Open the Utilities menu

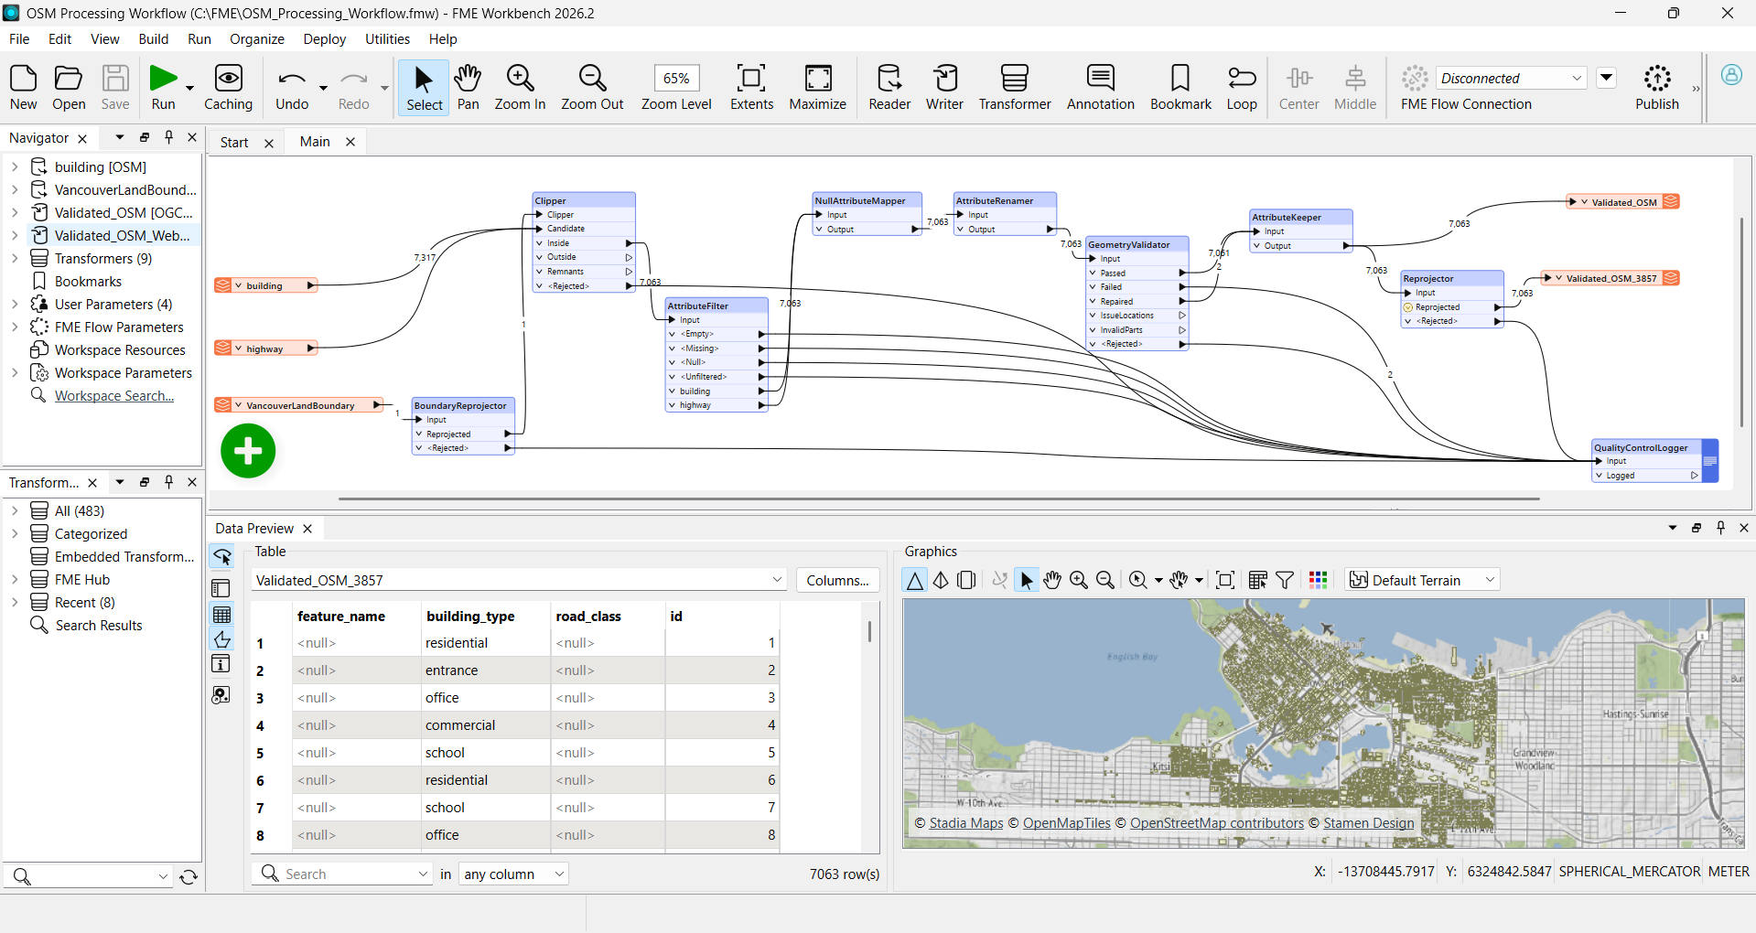click(388, 39)
